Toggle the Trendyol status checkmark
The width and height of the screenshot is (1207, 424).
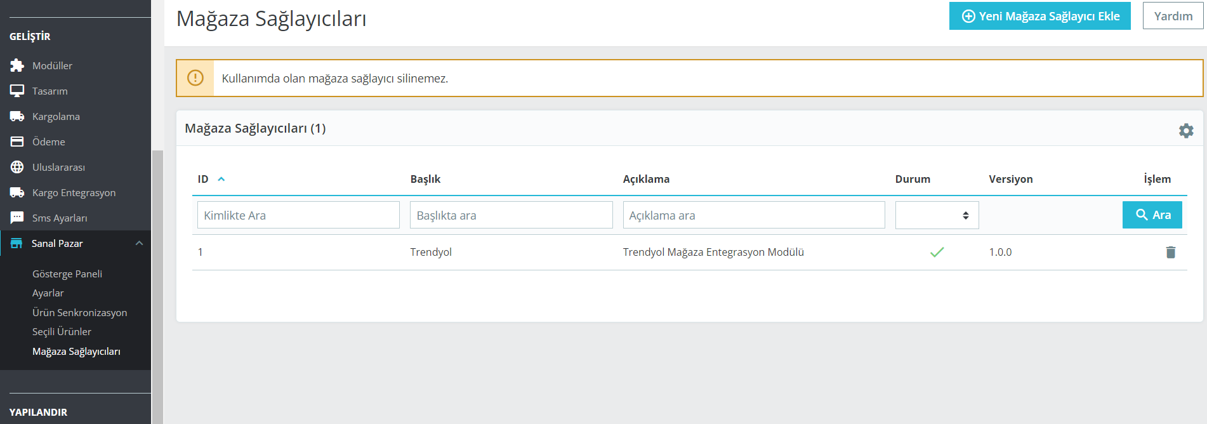[x=937, y=252]
